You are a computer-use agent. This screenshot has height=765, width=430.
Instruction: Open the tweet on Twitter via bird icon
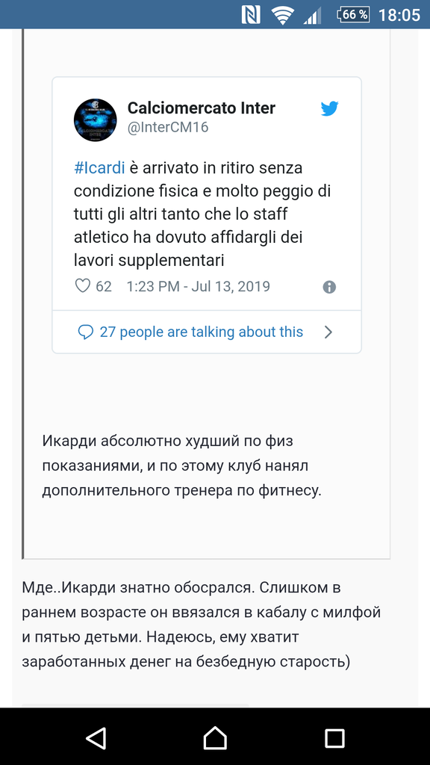click(x=329, y=108)
